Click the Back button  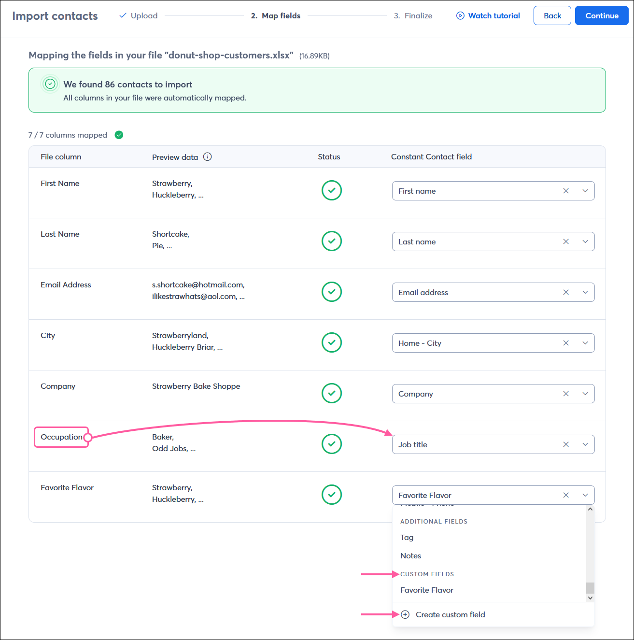click(552, 15)
